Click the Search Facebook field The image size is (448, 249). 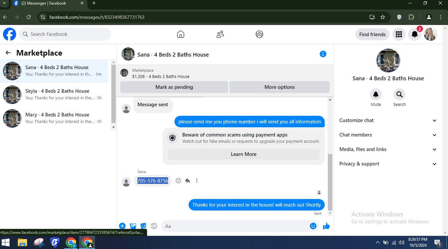[65, 34]
